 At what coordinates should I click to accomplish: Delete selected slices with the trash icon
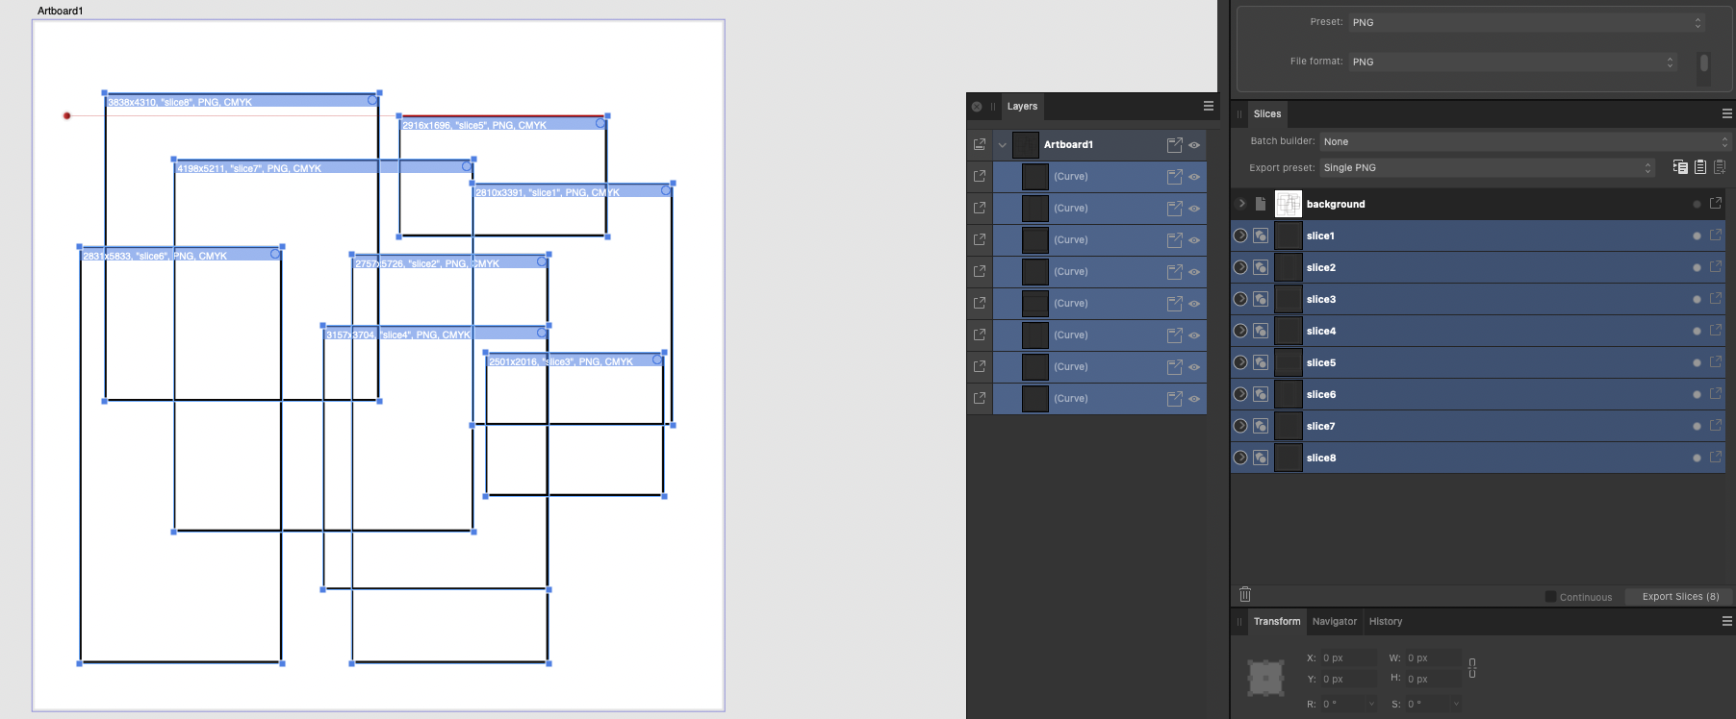tap(1245, 595)
